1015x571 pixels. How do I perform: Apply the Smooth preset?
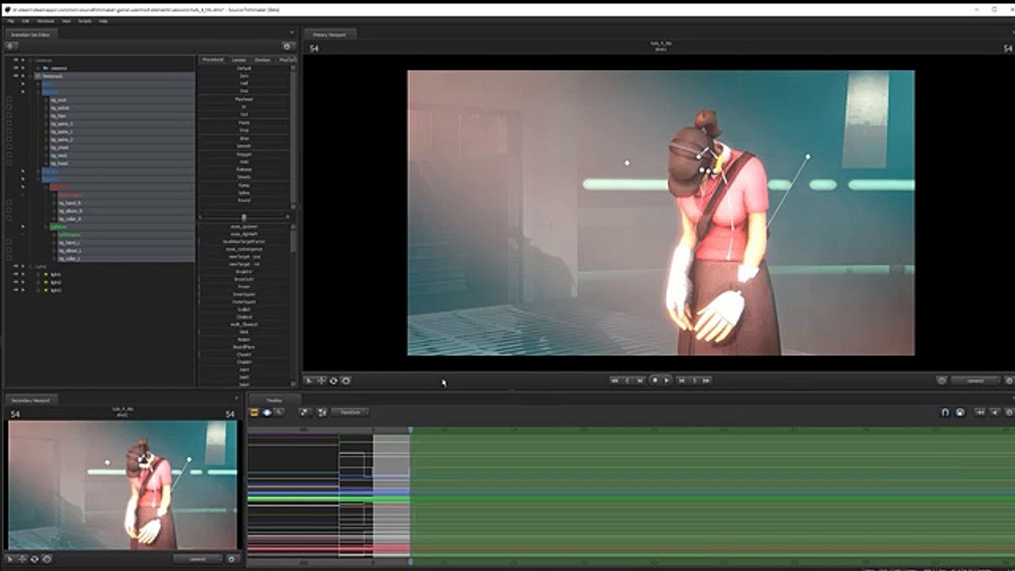click(243, 146)
